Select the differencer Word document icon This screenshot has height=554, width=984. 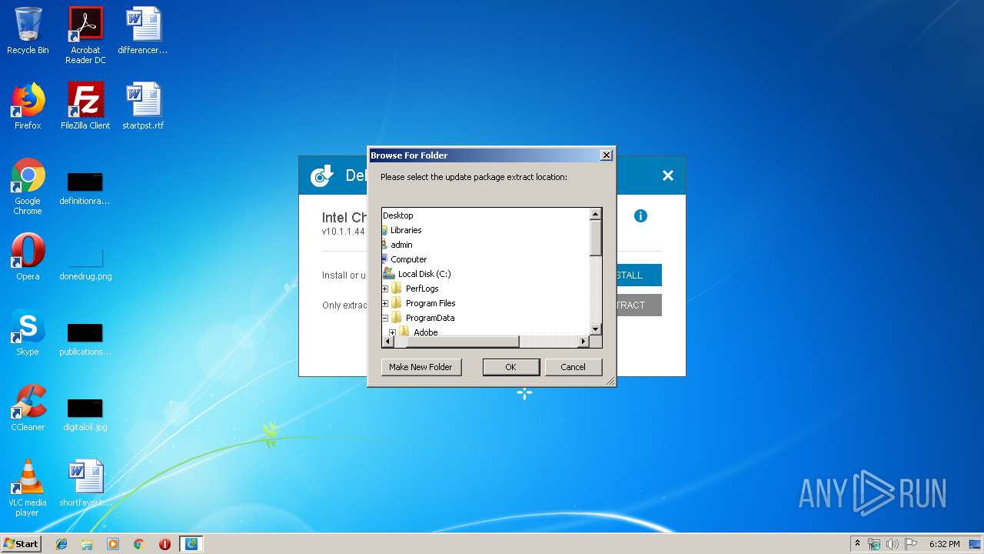(x=143, y=31)
